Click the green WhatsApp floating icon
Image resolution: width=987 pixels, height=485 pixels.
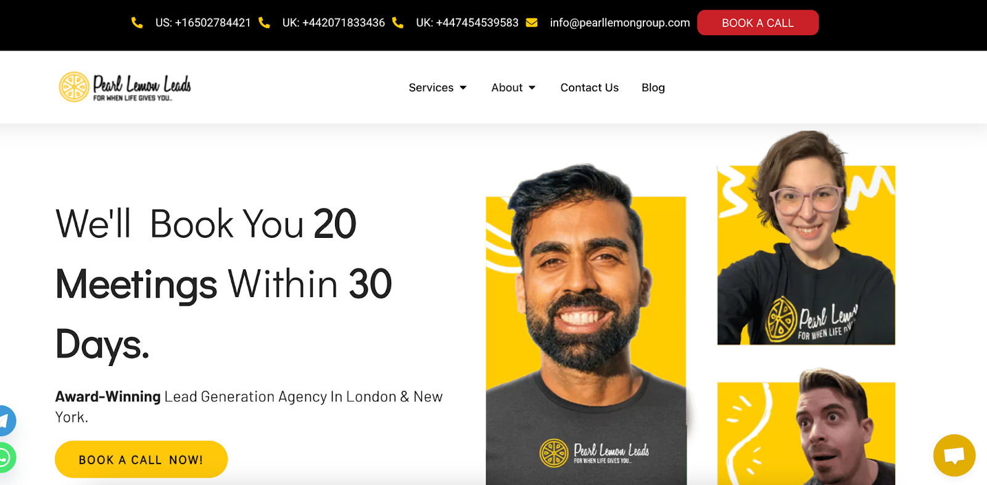(x=5, y=458)
